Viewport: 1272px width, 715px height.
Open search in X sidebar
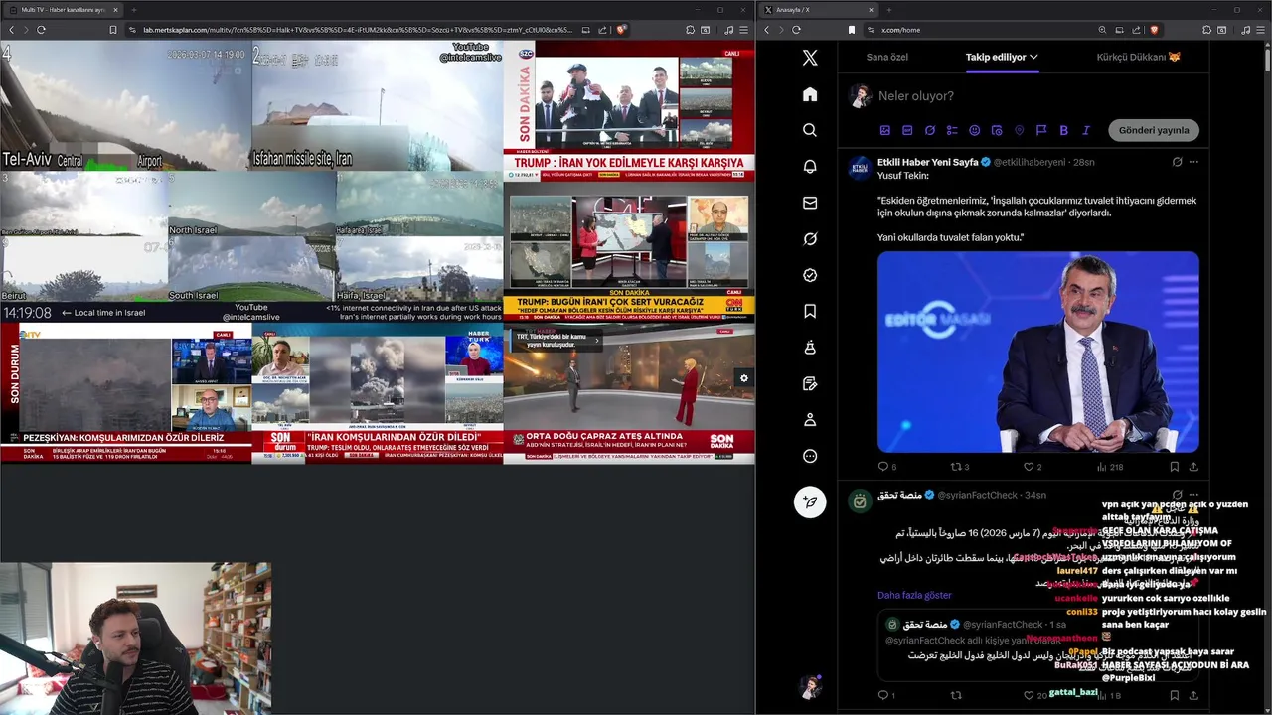tap(810, 130)
